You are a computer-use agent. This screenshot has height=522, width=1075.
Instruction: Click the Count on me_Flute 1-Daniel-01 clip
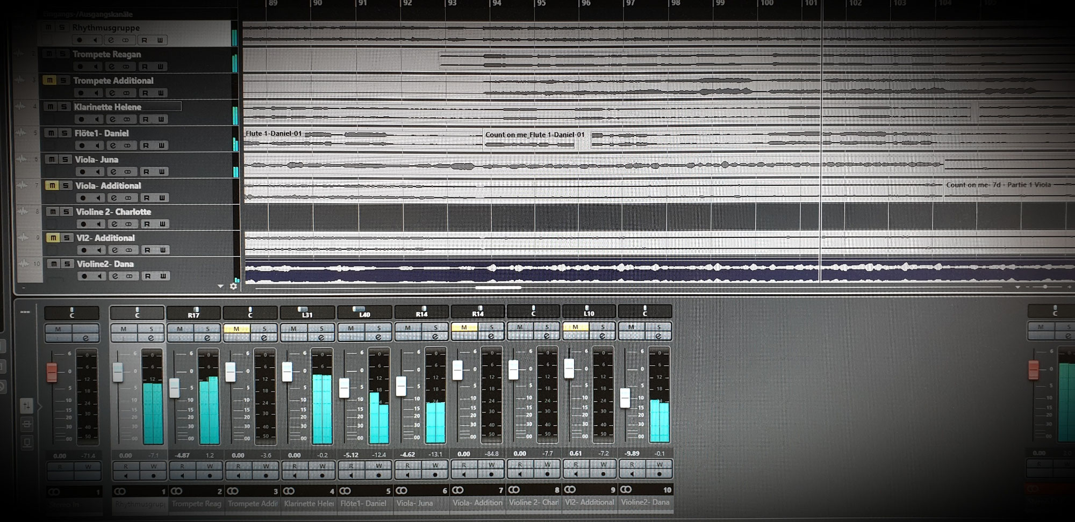click(535, 135)
